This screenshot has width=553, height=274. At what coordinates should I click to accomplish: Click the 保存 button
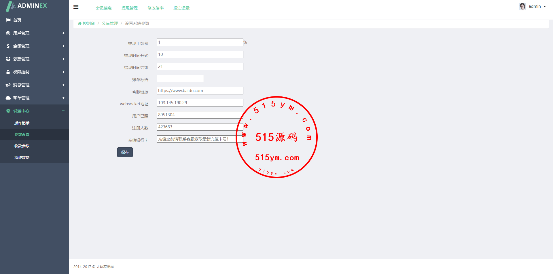(x=125, y=152)
